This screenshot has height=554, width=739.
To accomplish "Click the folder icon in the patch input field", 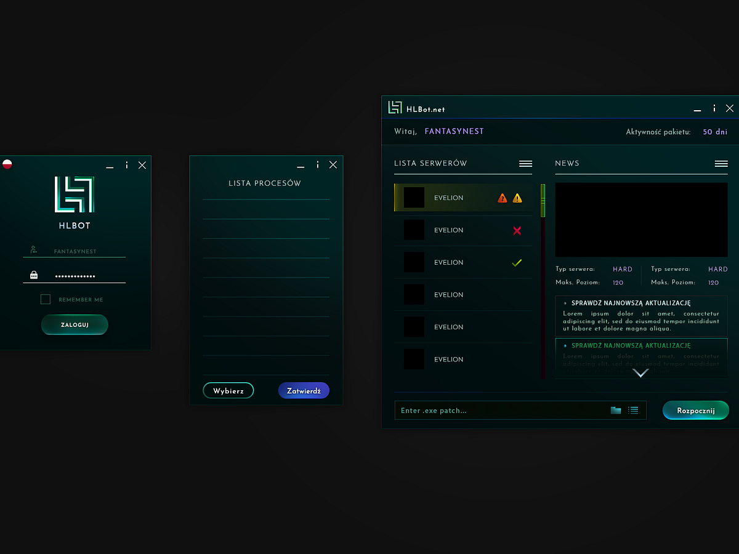I will [x=615, y=410].
